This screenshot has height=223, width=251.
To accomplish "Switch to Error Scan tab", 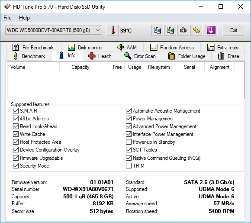I will [x=140, y=56].
